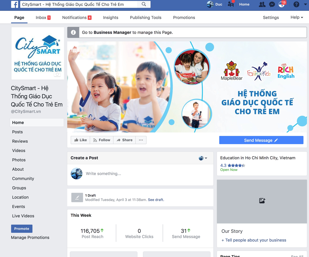Click the draft pencil icon
The image size is (309, 257).
[77, 197]
